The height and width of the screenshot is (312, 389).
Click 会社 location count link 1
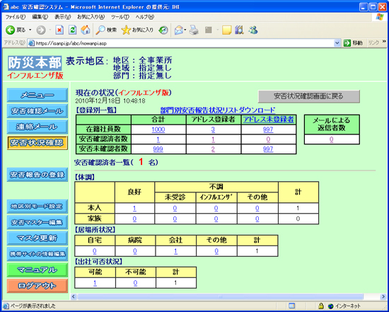[x=175, y=251]
